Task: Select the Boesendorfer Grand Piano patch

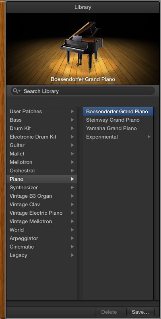Action: click(x=118, y=111)
